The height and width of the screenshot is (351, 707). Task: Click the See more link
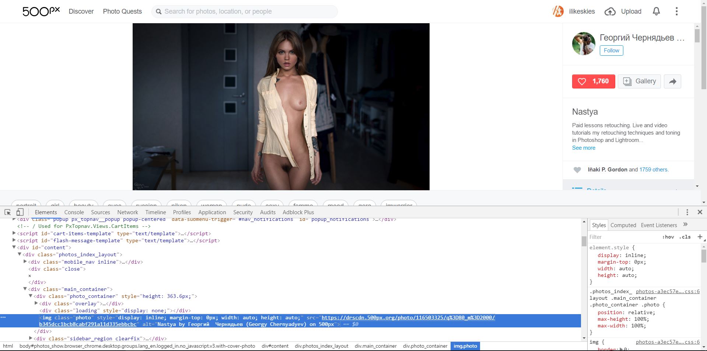click(x=584, y=148)
